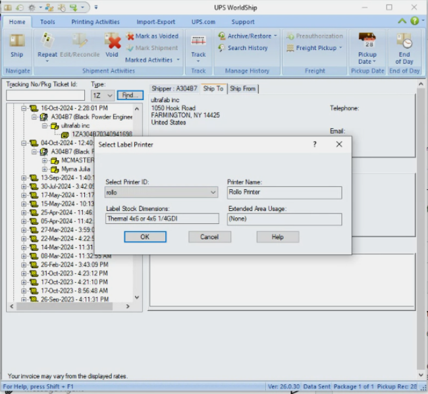Viewport: 428px width, 394px height.
Task: Click the Tracking No/Pkg Ticket Id field
Action: (45, 96)
